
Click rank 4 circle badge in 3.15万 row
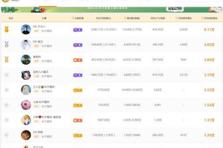coord(7,75)
